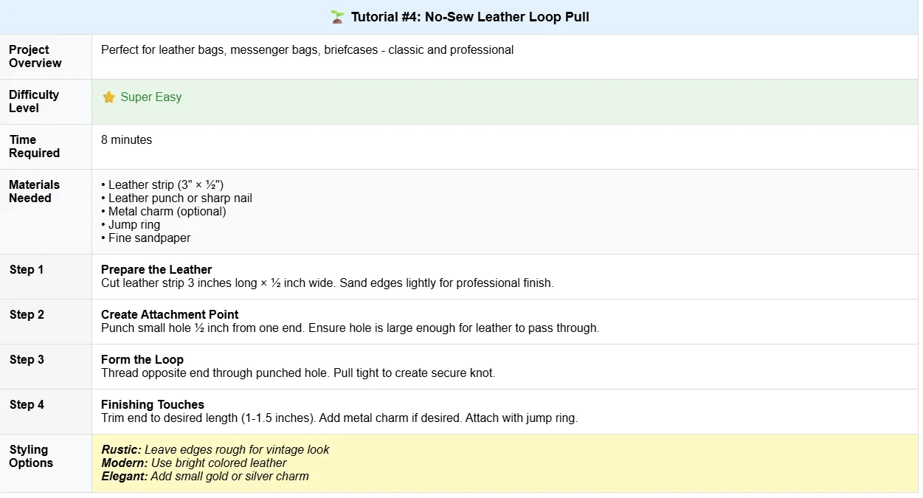The width and height of the screenshot is (923, 498).
Task: Select the Project Overview row label
Action: coord(35,56)
